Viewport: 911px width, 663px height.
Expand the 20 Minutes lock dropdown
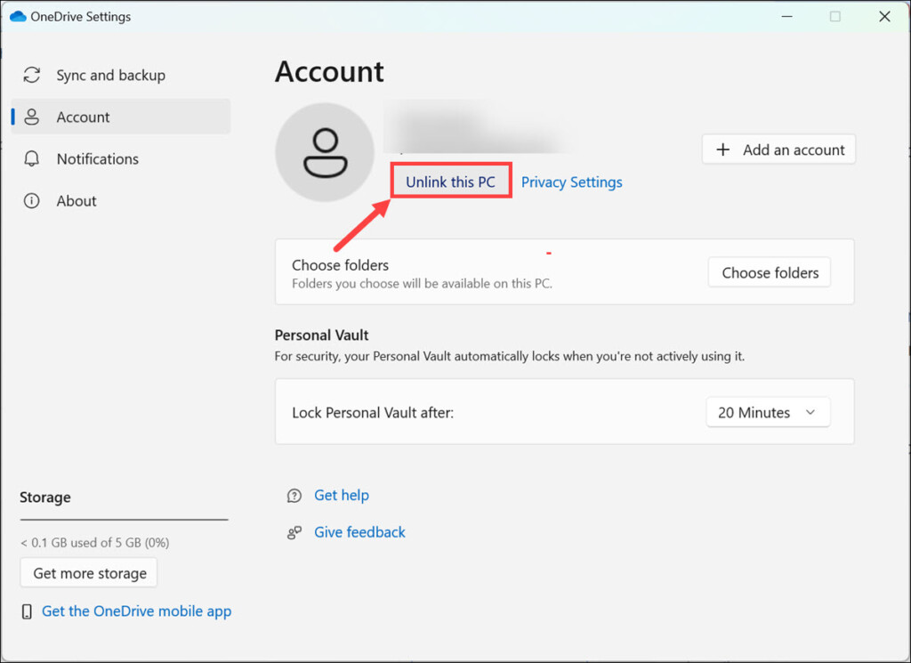tap(768, 413)
